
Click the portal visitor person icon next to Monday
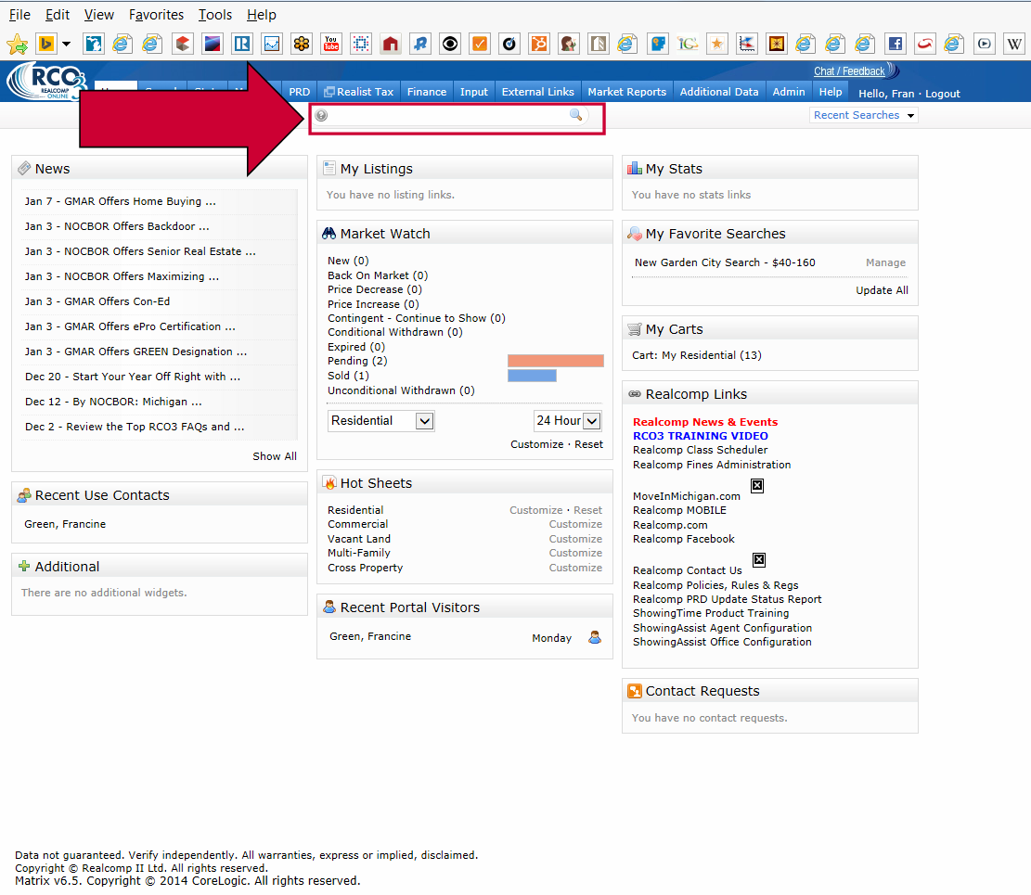(x=595, y=637)
